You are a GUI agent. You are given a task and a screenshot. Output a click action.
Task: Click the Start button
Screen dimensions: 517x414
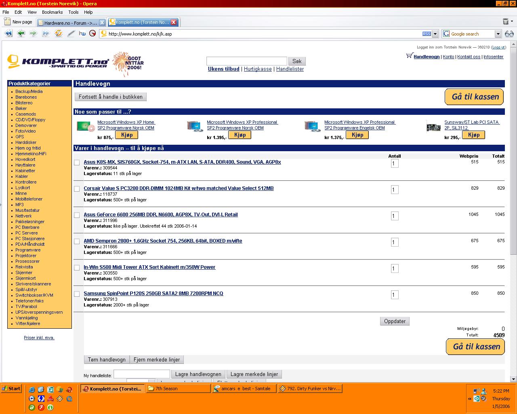[11, 389]
